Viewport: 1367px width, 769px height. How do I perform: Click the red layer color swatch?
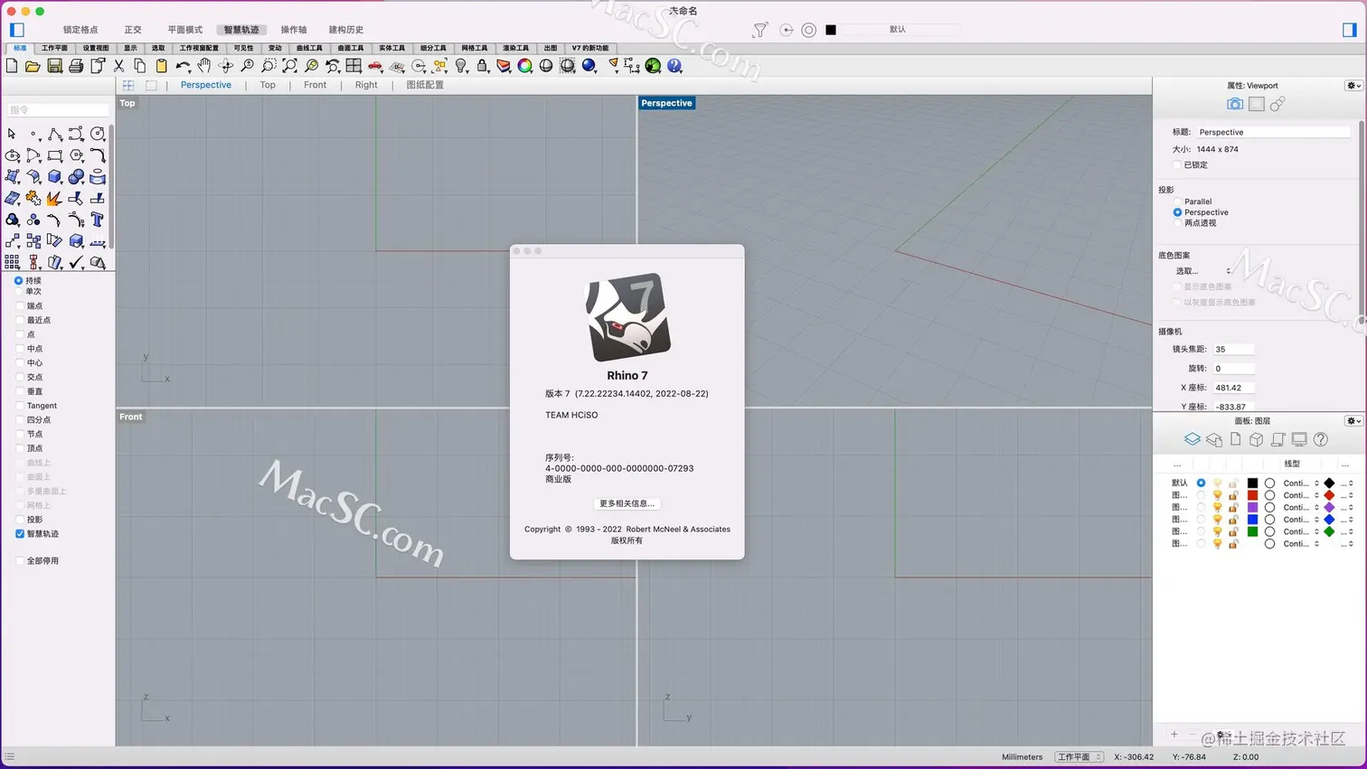pyautogui.click(x=1253, y=495)
